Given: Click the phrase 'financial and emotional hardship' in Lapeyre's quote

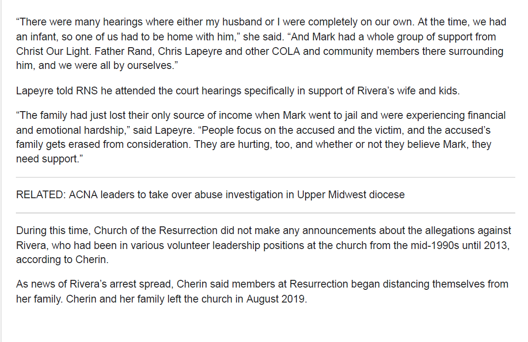Looking at the screenshot, I should [x=261, y=123].
